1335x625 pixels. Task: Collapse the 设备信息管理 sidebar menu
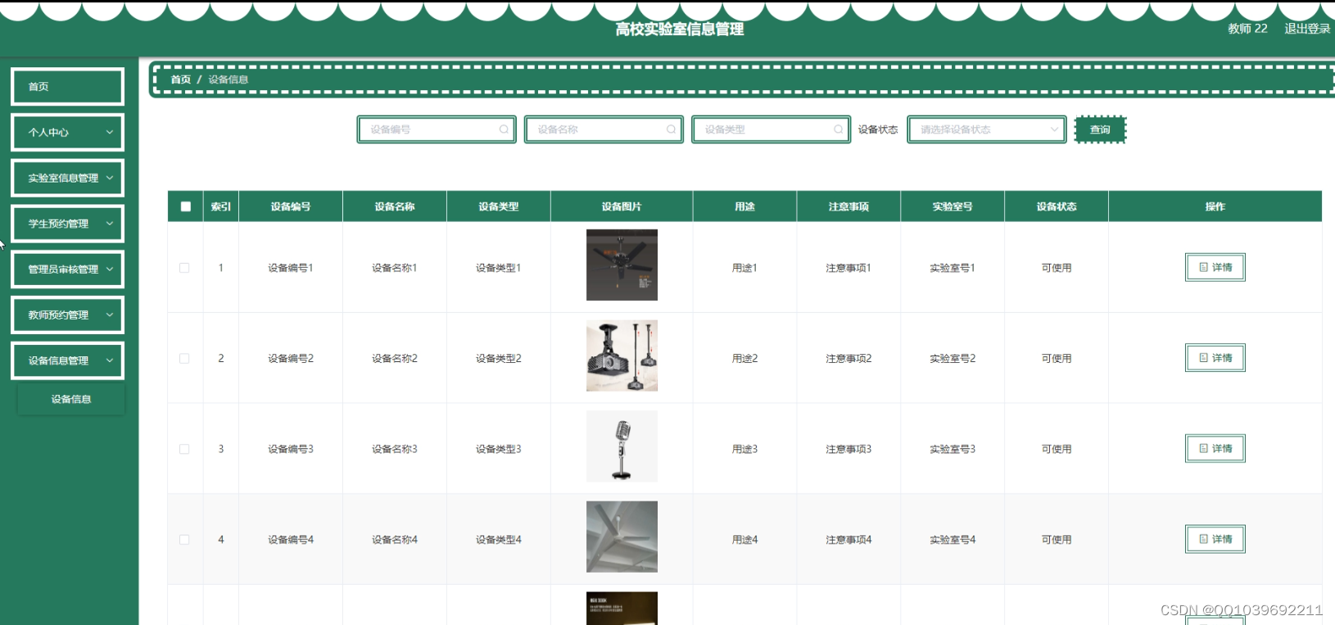67,360
